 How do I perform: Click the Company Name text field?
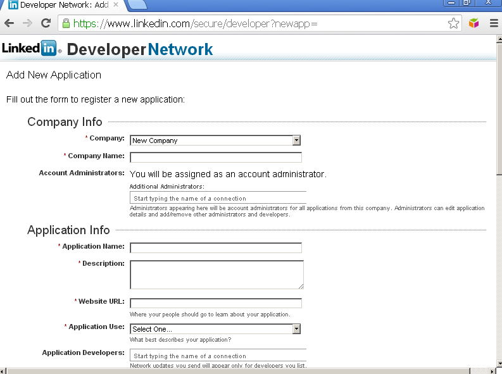click(216, 158)
